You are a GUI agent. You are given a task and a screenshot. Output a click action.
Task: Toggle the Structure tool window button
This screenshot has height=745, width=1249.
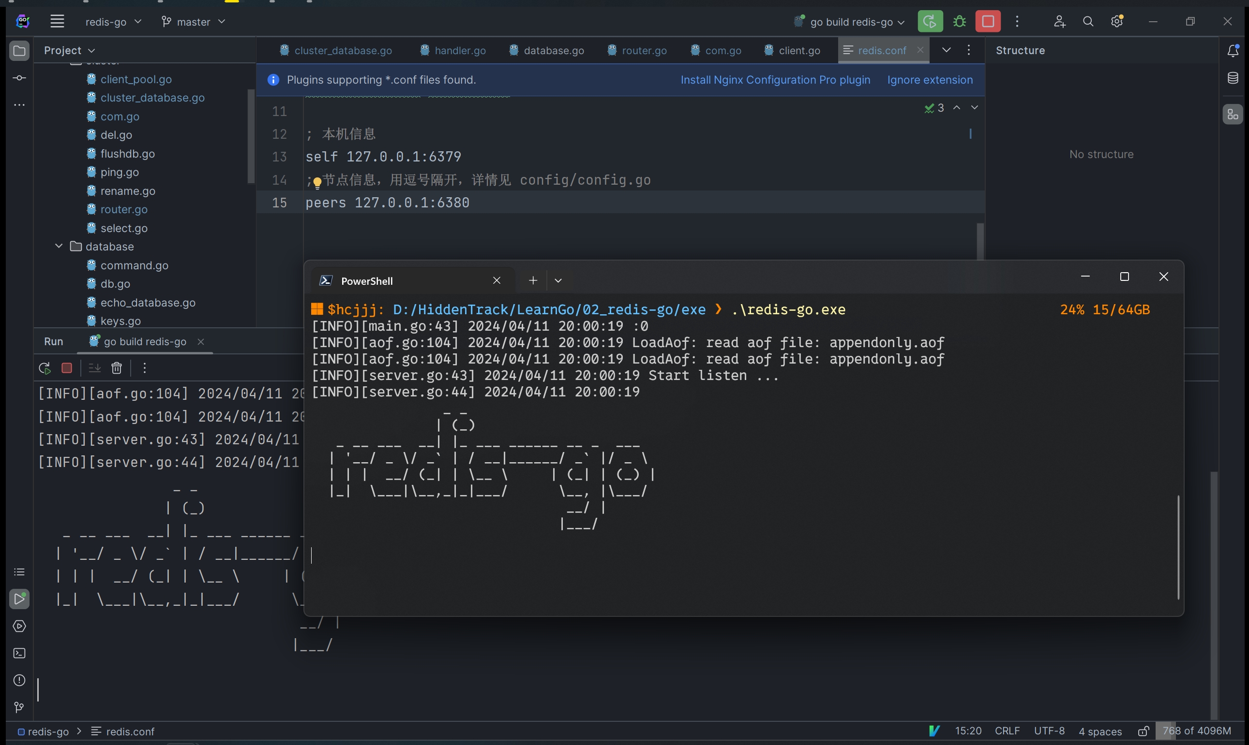click(x=1233, y=115)
